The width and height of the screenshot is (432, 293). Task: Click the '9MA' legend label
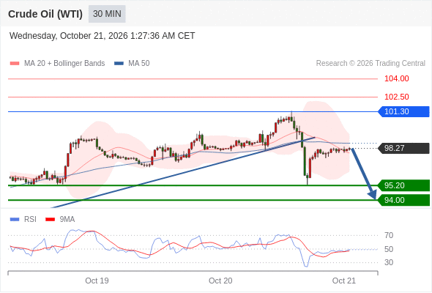click(x=67, y=220)
